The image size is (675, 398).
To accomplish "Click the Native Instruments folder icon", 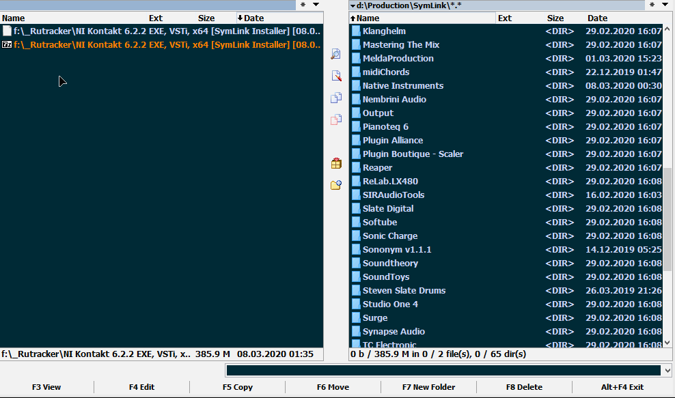I will coord(355,85).
